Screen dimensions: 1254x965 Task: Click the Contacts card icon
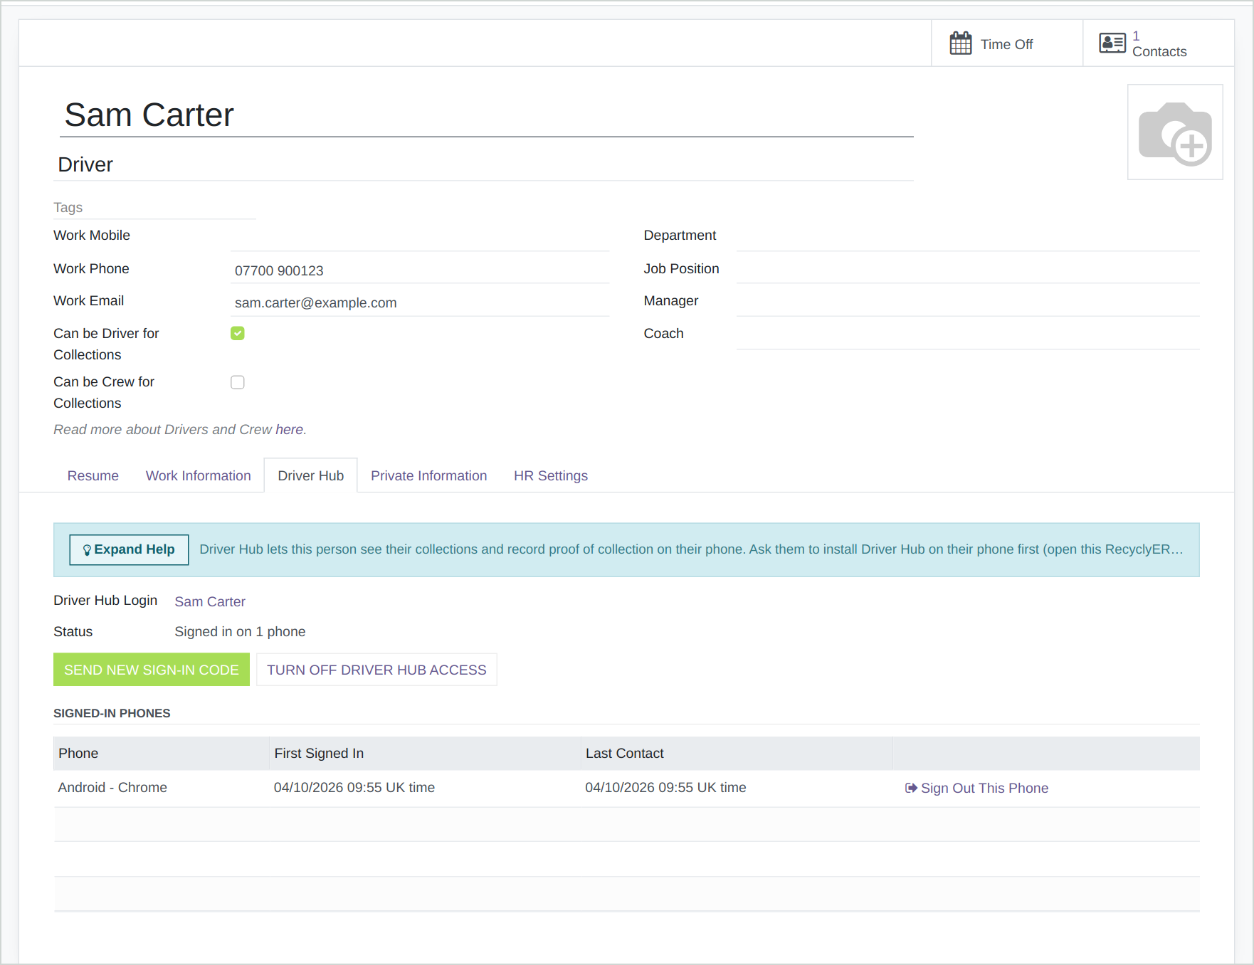click(1112, 43)
